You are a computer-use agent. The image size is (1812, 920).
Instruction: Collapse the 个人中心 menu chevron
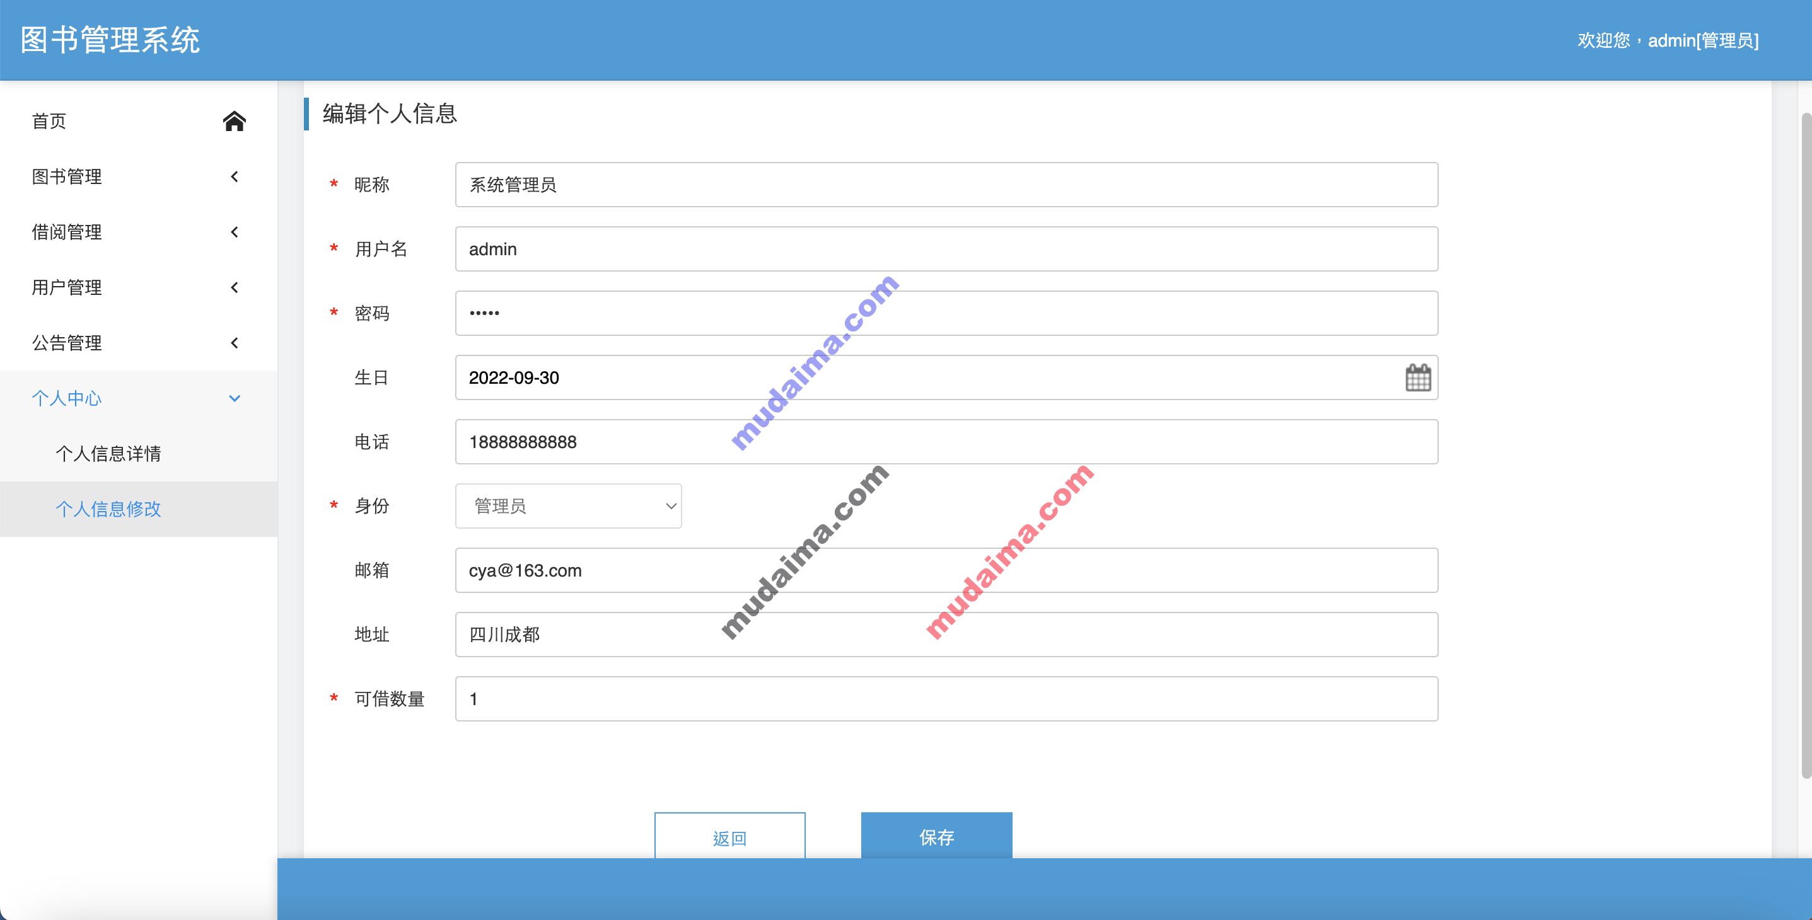tap(235, 398)
